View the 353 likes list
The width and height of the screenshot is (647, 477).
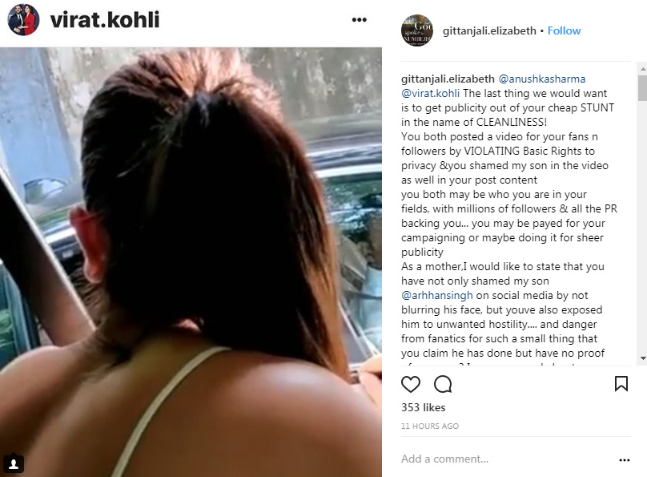coord(424,407)
